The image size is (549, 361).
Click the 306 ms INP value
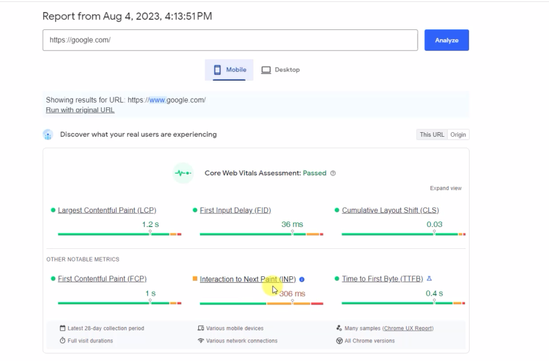292,294
